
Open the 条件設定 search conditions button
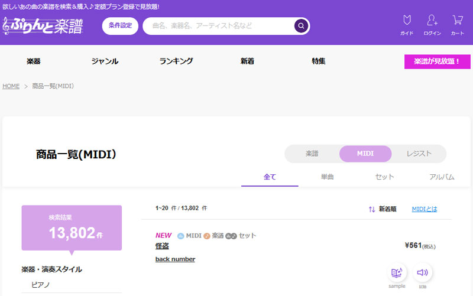(120, 26)
